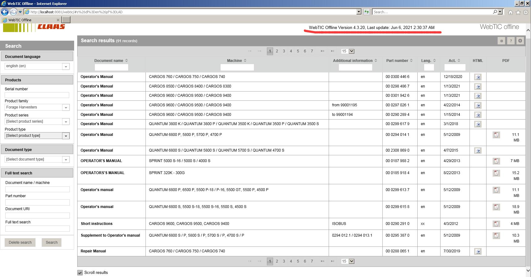
Task: Click the Internet Explorer home icon
Action: (x=511, y=12)
